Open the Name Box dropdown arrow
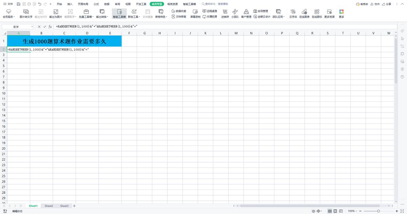This screenshot has width=407, height=214. [x=32, y=27]
